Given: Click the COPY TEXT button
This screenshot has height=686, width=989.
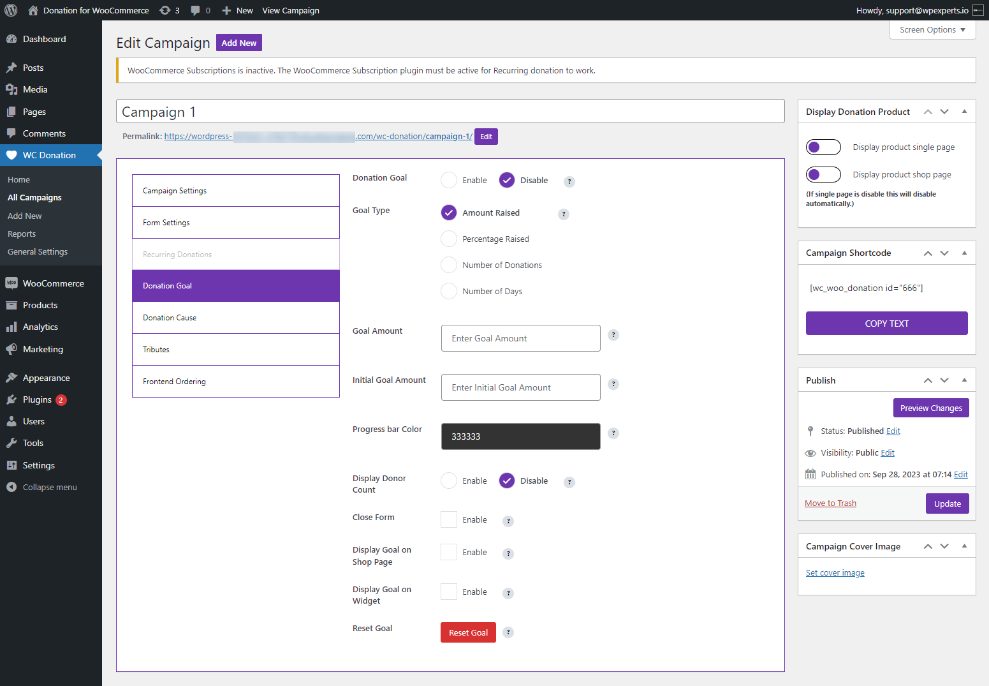Looking at the screenshot, I should (886, 324).
